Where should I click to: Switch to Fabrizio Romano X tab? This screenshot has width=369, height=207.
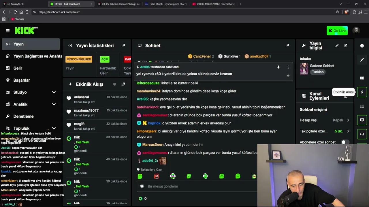coord(119,4)
